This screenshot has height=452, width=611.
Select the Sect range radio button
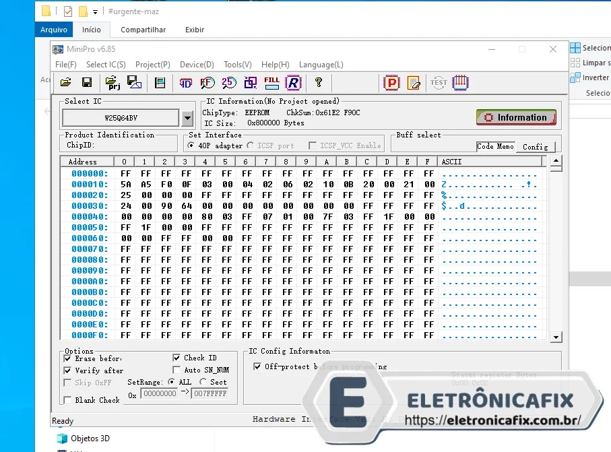pyautogui.click(x=203, y=382)
